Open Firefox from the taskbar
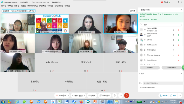The height and width of the screenshot is (104, 184). (81, 102)
